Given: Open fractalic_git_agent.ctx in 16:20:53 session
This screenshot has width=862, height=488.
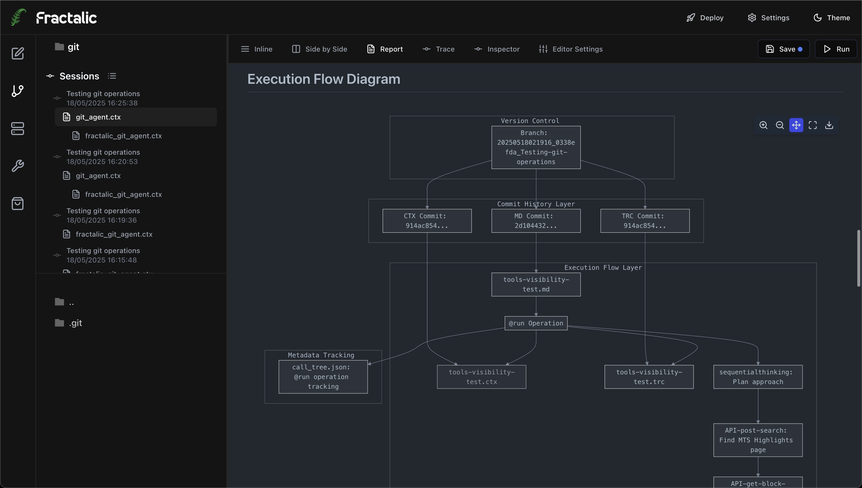Looking at the screenshot, I should pyautogui.click(x=117, y=194).
